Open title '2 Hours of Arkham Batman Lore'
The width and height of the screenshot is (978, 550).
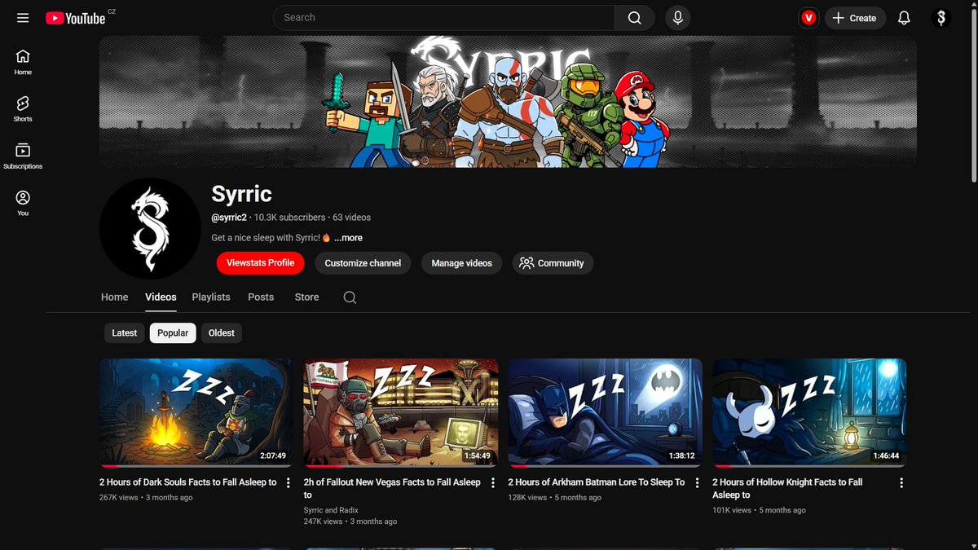[x=597, y=482]
